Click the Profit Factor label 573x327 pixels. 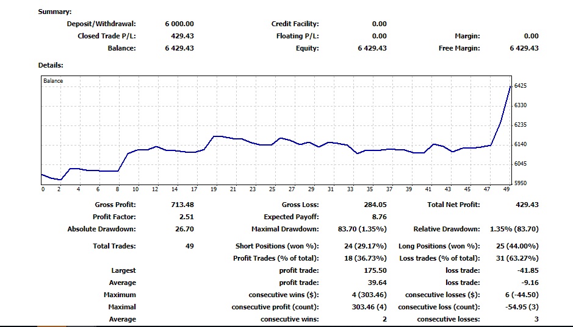114,217
